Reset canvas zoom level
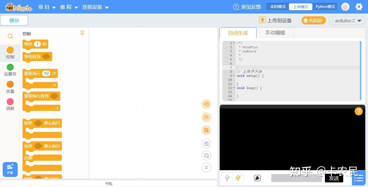This screenshot has width=368, height=187. click(206, 167)
